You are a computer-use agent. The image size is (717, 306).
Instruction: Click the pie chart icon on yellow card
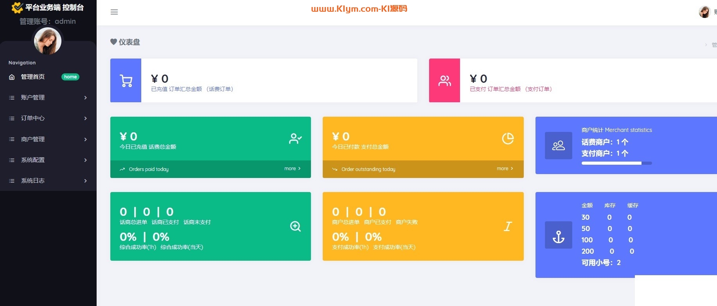(508, 139)
